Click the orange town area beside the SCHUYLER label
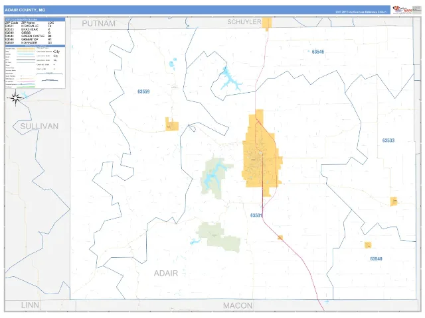425x318 pixels. 267,23
